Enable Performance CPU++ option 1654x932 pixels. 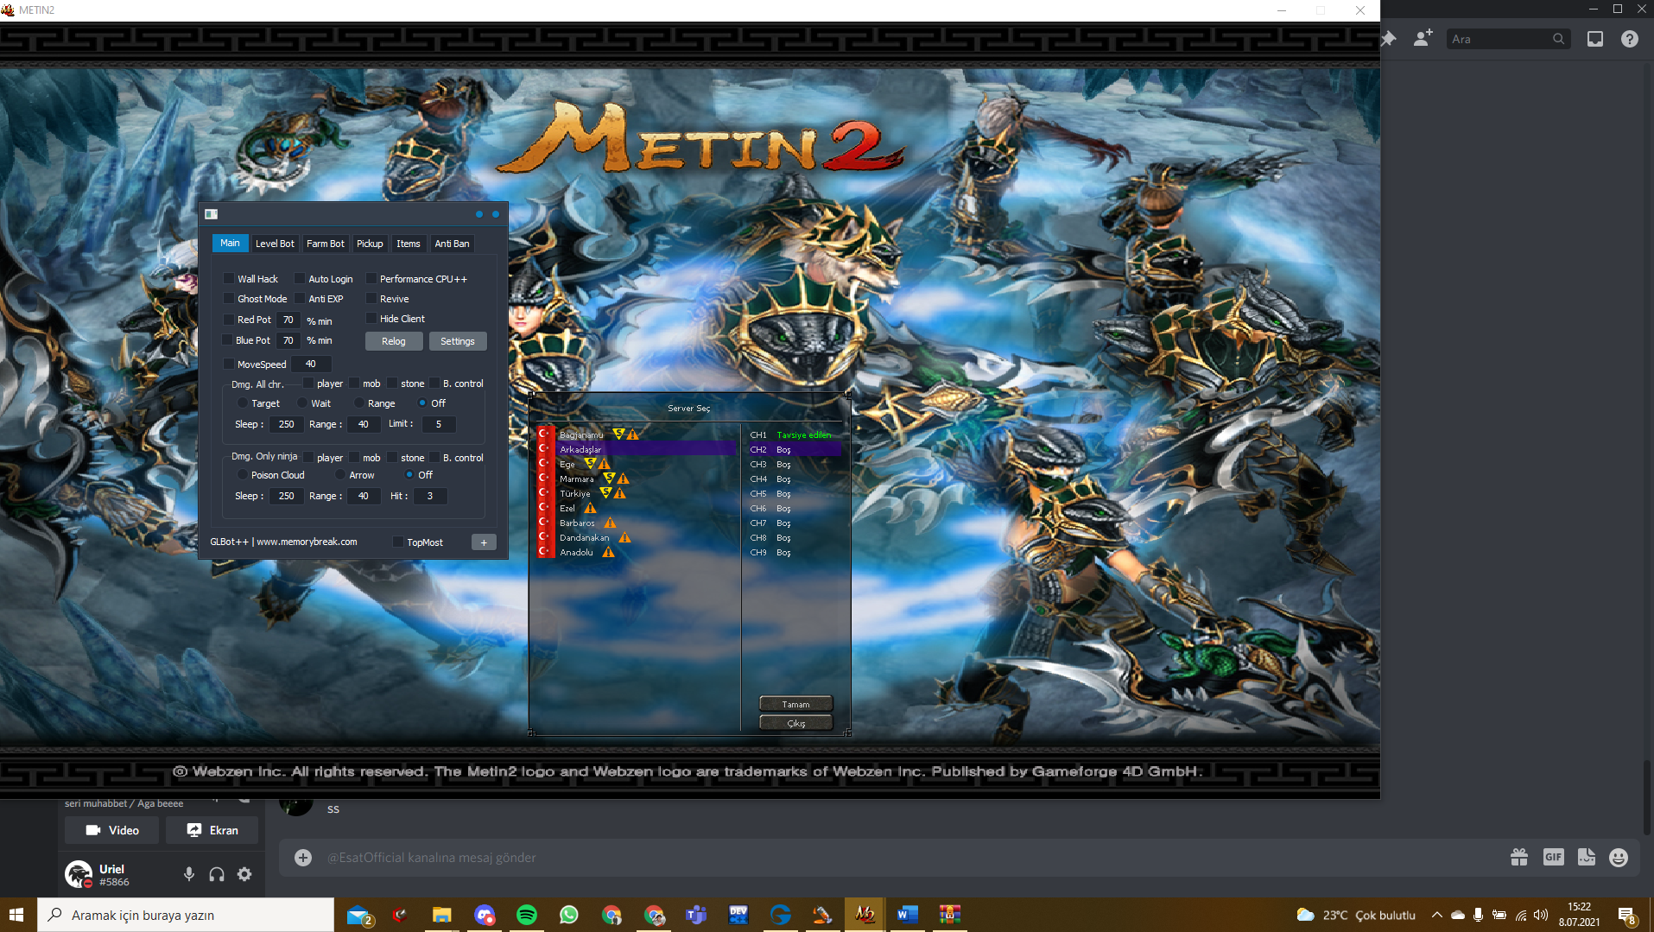coord(371,279)
